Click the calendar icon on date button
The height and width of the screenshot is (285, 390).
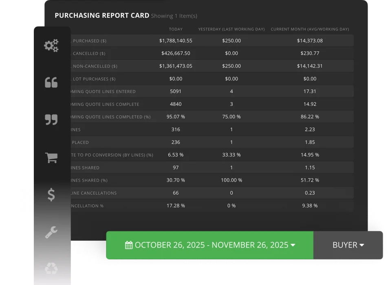[x=129, y=245]
